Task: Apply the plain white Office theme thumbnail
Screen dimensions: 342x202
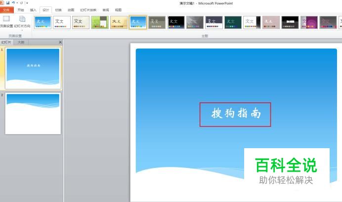Action: click(x=62, y=22)
